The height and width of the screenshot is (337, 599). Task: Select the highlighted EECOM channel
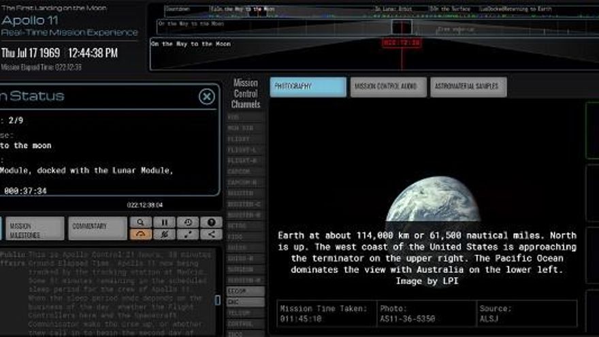point(245,291)
